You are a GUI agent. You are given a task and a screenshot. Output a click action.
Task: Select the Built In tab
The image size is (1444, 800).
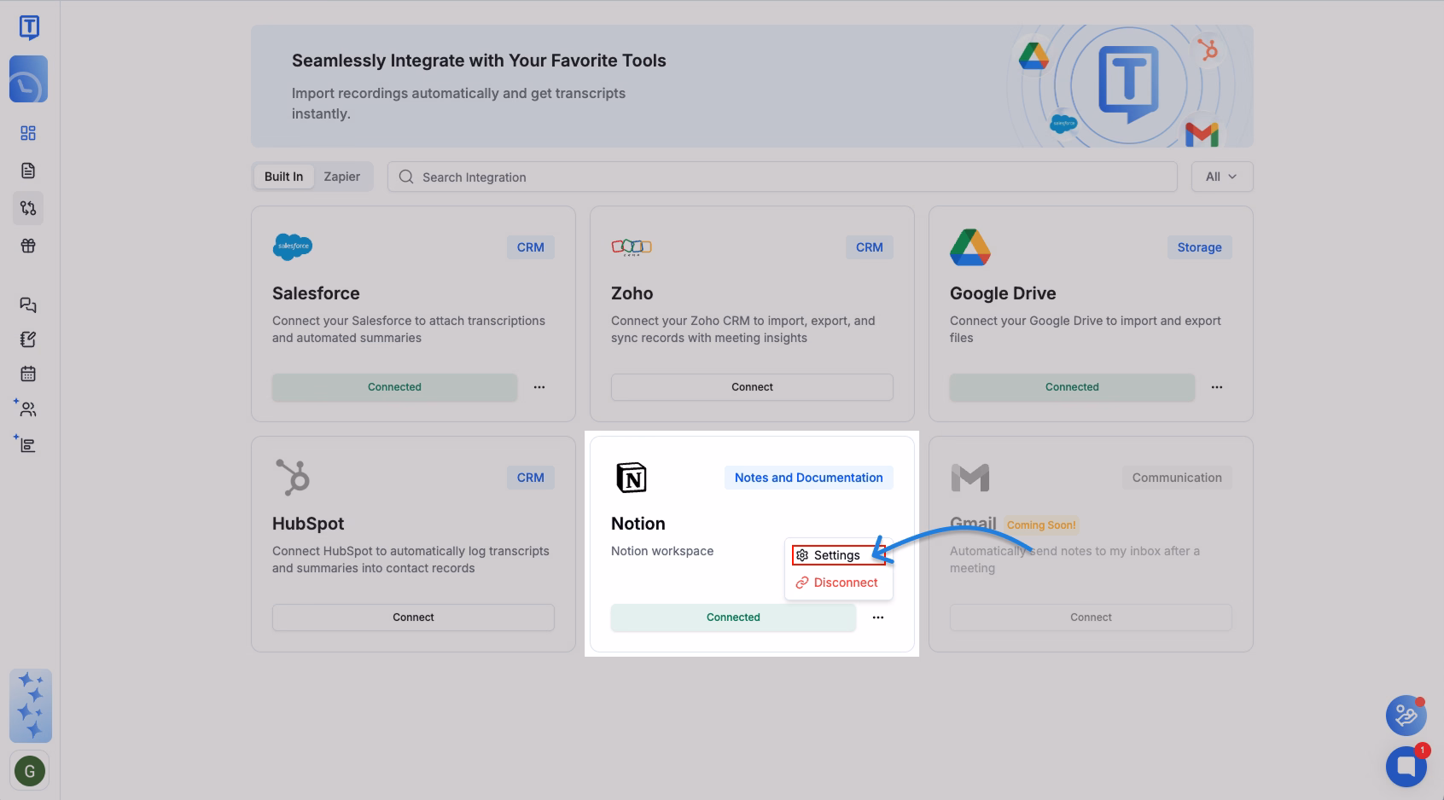[282, 176]
